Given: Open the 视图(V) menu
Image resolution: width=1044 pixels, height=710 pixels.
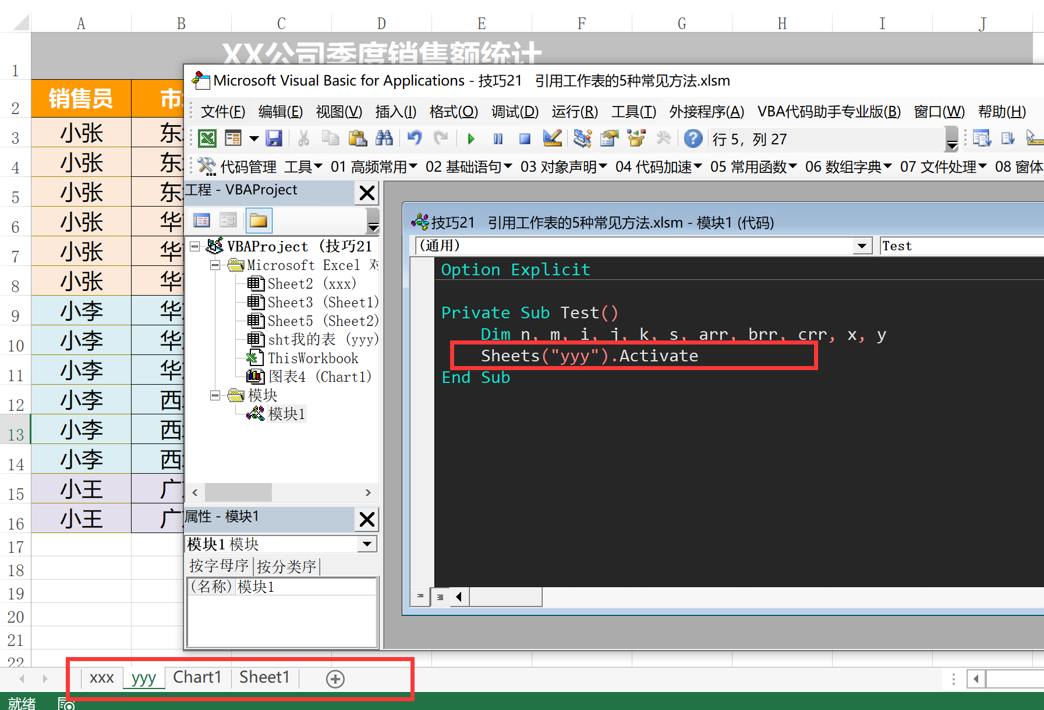Looking at the screenshot, I should tap(339, 111).
